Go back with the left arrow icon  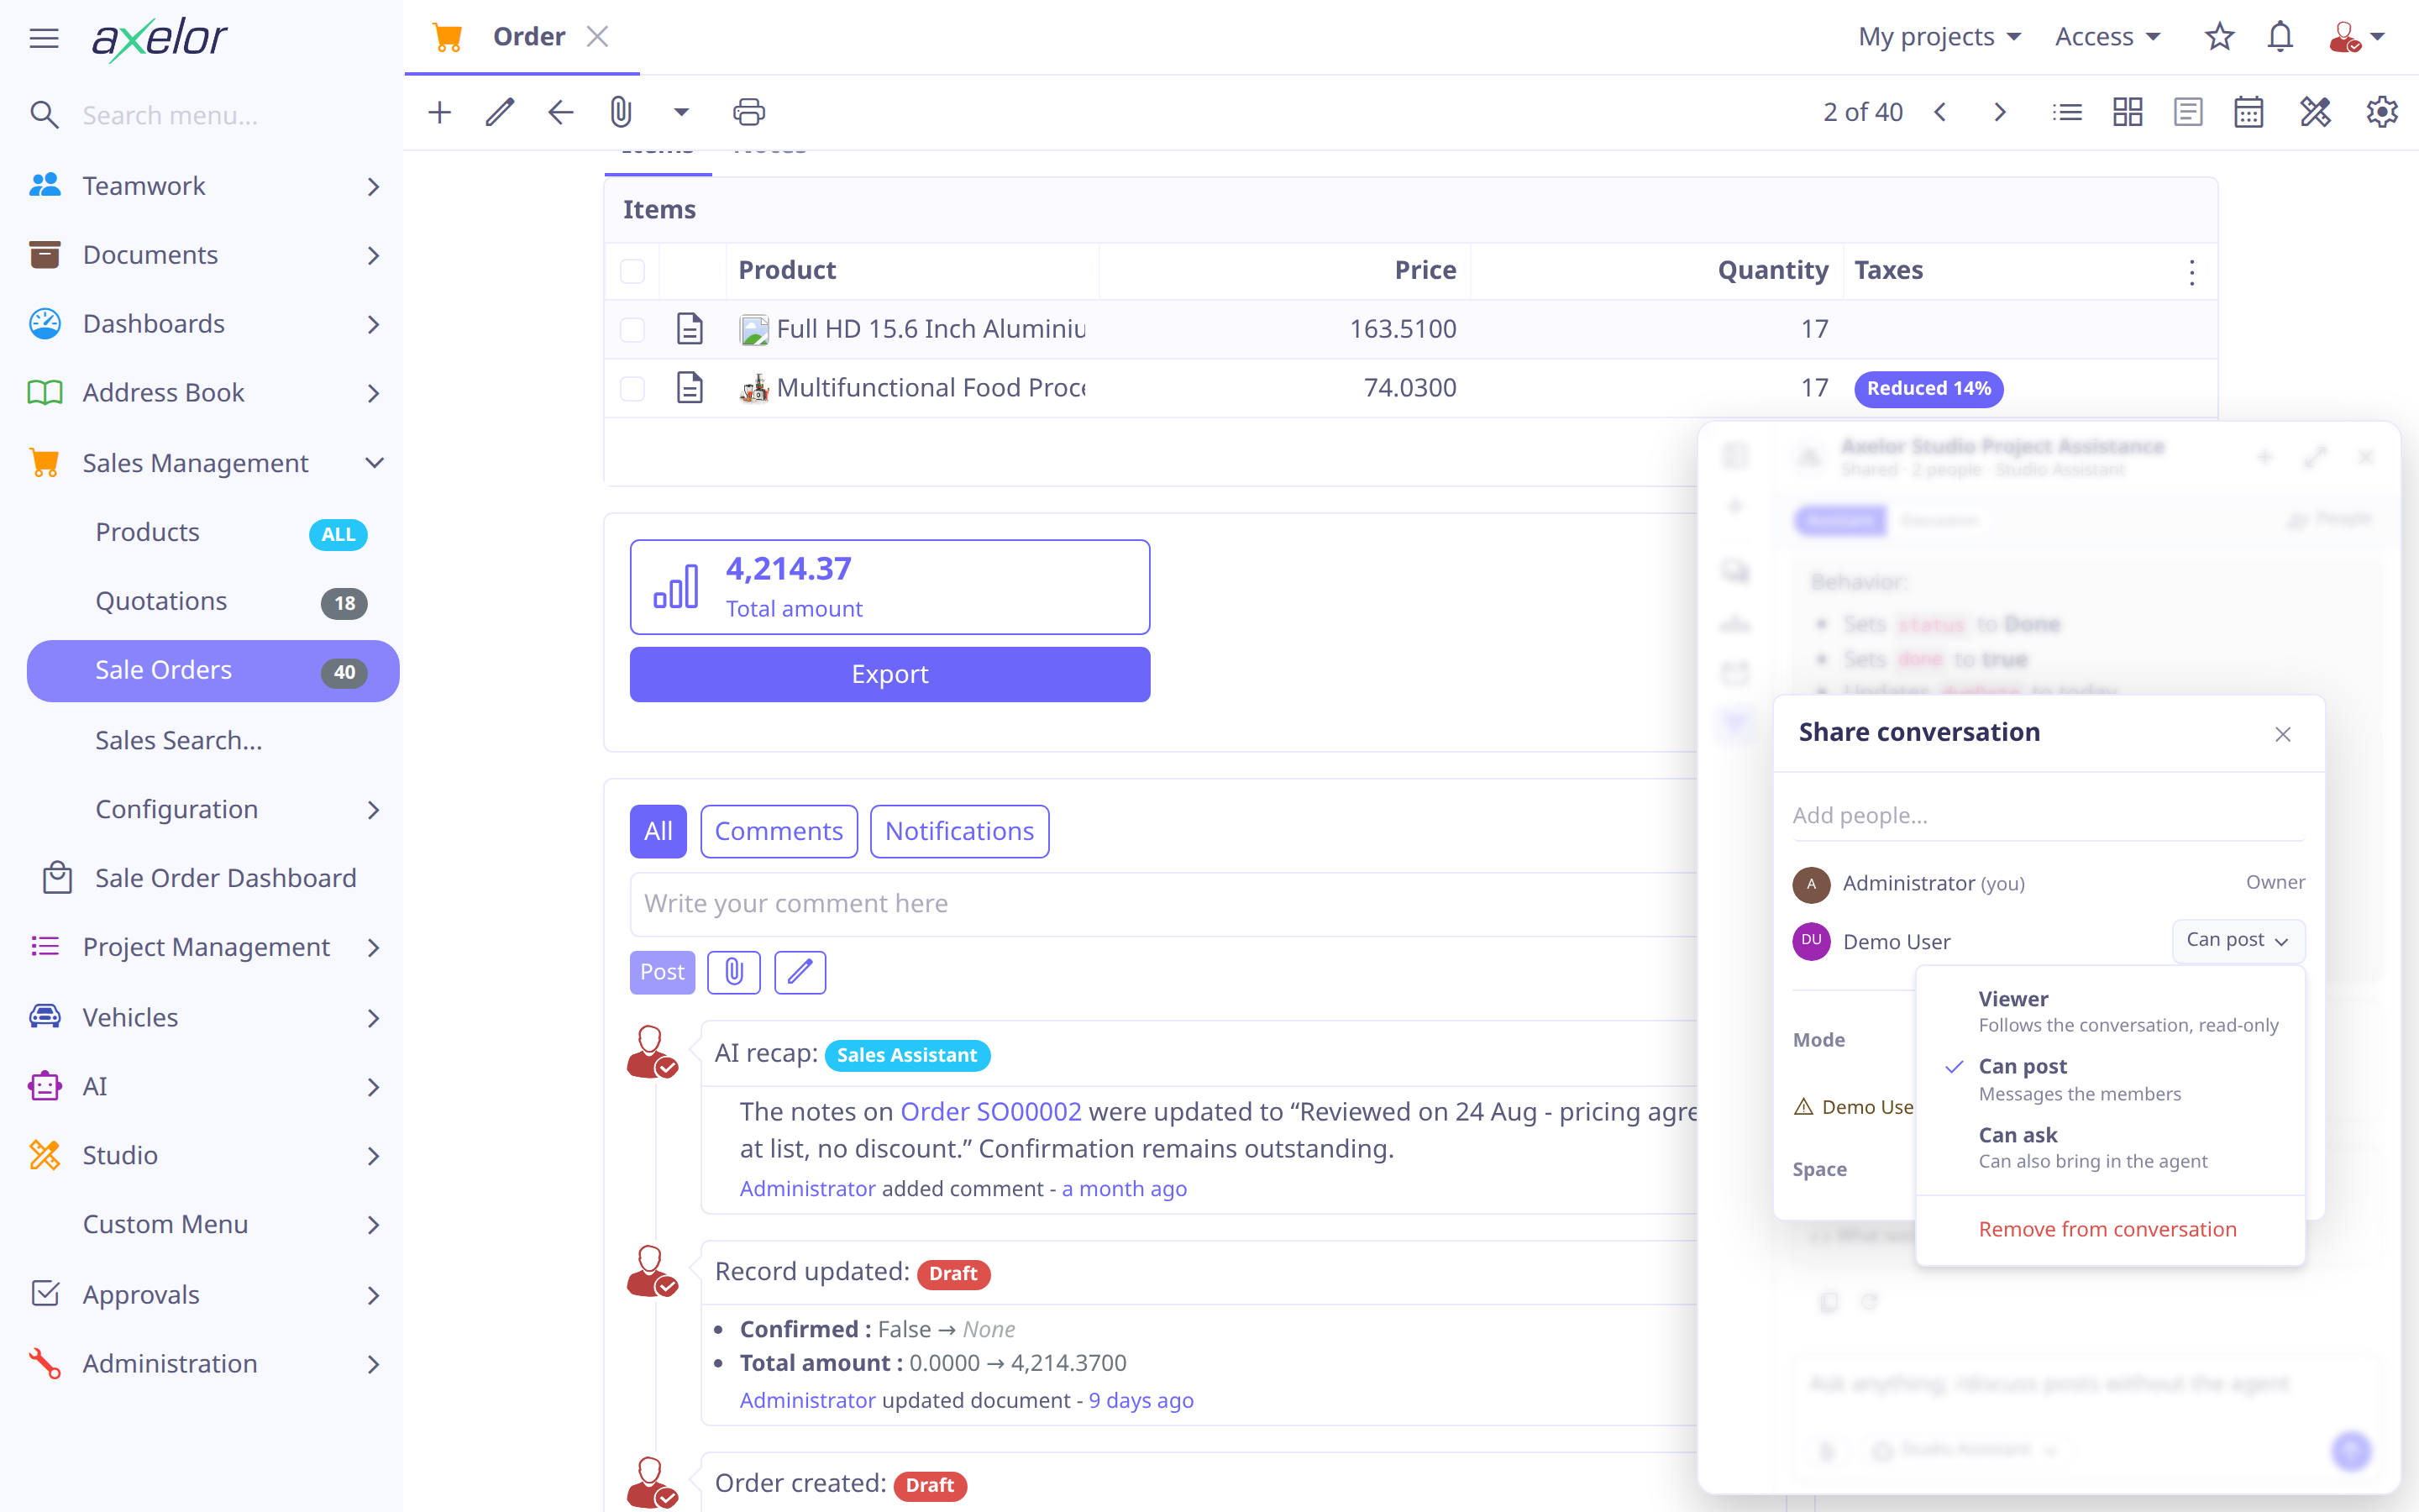coord(561,112)
